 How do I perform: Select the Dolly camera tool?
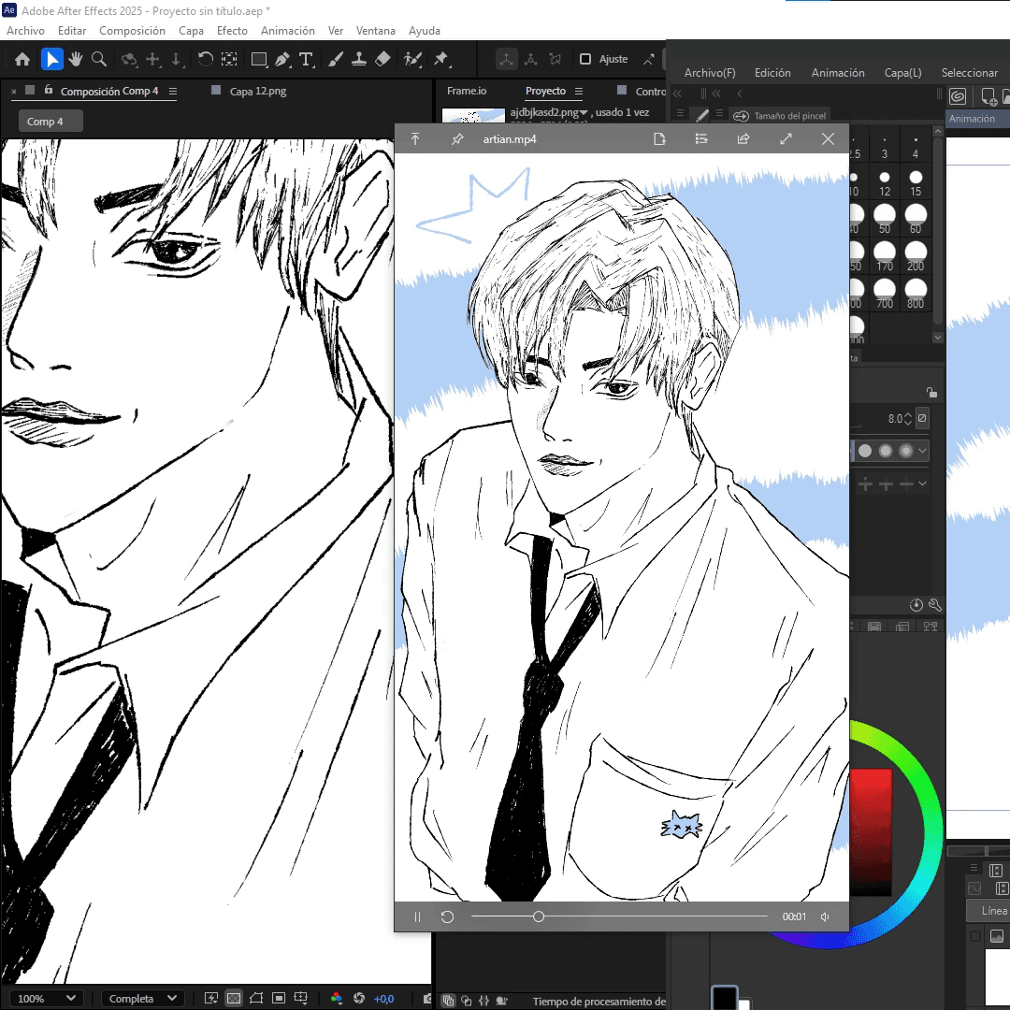tap(177, 59)
